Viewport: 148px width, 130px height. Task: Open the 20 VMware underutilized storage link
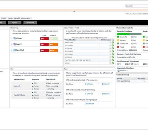tap(90, 104)
